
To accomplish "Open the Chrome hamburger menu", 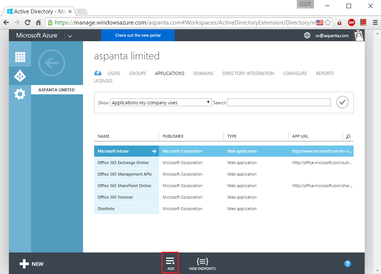I will pyautogui.click(x=375, y=22).
